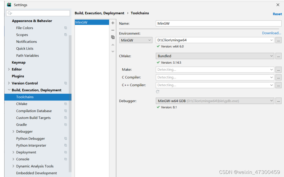The width and height of the screenshot is (284, 177).
Task: Open Plugins settings
Action: coord(18,76)
